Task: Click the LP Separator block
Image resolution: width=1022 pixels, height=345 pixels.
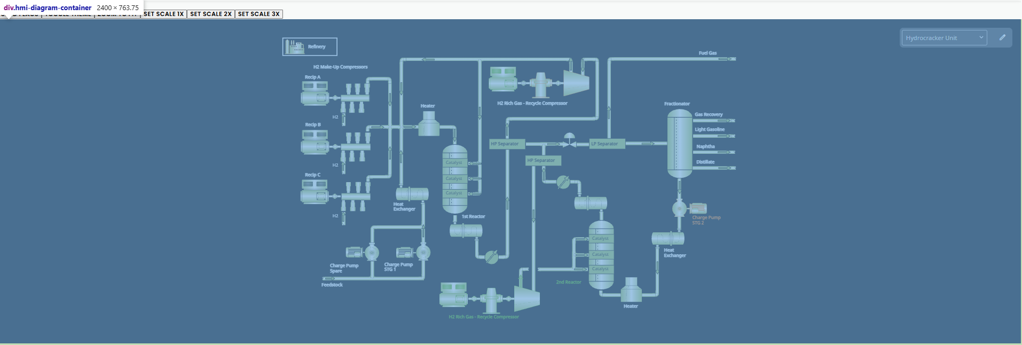Action: 607,144
